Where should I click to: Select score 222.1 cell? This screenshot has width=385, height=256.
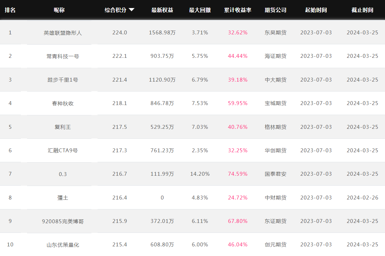pyautogui.click(x=119, y=56)
